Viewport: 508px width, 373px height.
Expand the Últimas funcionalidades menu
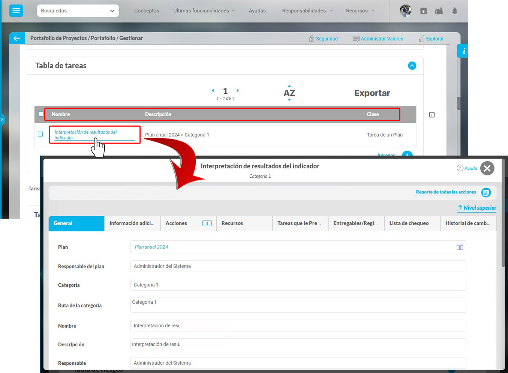pos(204,11)
